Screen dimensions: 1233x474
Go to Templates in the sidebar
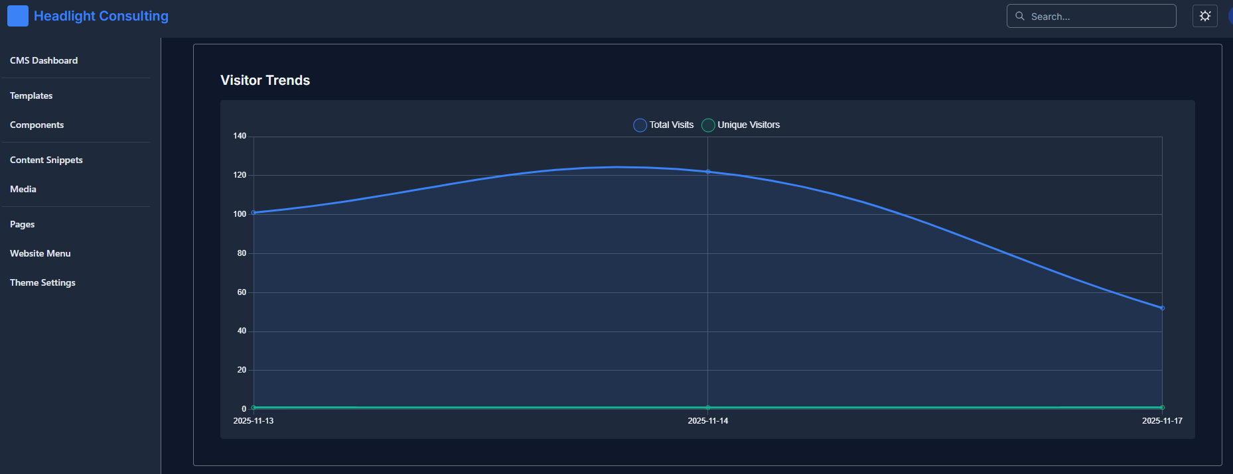coord(31,95)
